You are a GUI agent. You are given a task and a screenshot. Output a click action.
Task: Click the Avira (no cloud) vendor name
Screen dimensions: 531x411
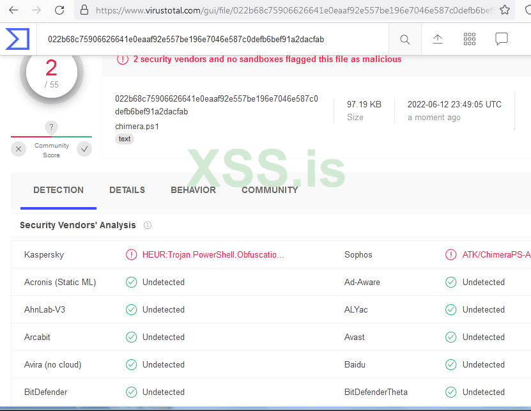[53, 365]
